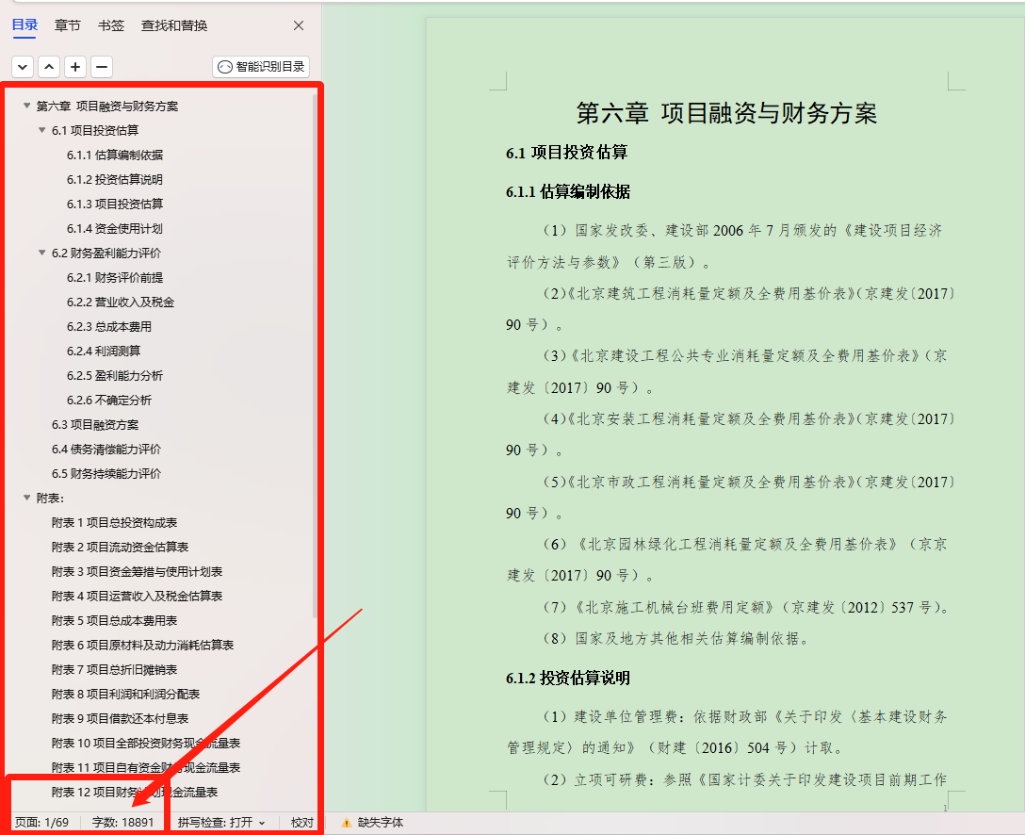Image resolution: width=1025 pixels, height=835 pixels.
Task: Click the 校对 proofread button
Action: coord(298,822)
